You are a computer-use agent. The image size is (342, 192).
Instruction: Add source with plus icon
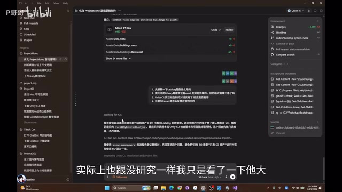[x=318, y=122]
